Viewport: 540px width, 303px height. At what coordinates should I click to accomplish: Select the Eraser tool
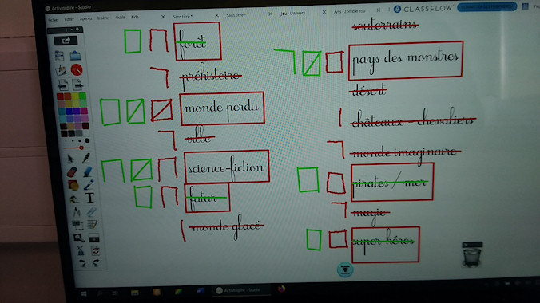[72, 171]
